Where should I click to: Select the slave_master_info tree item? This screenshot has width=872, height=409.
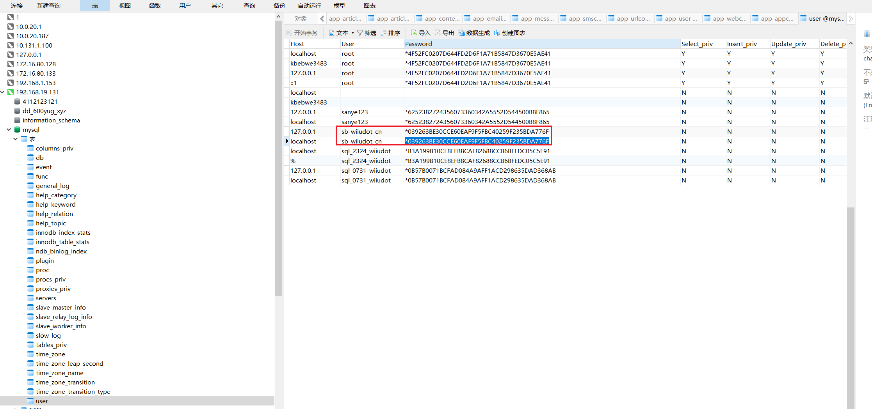(61, 307)
